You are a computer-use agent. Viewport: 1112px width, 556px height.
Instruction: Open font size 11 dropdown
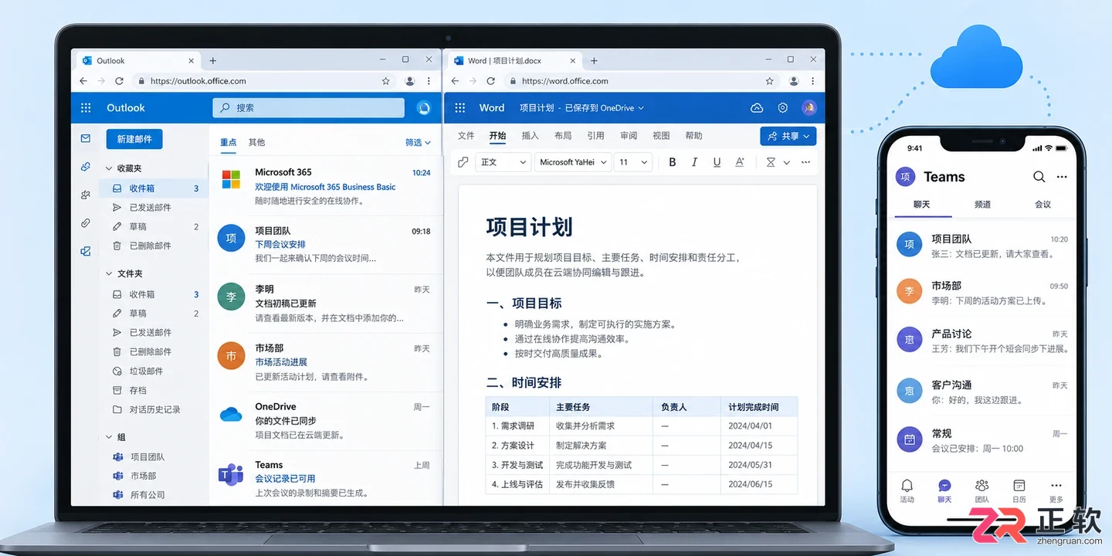[x=633, y=162]
